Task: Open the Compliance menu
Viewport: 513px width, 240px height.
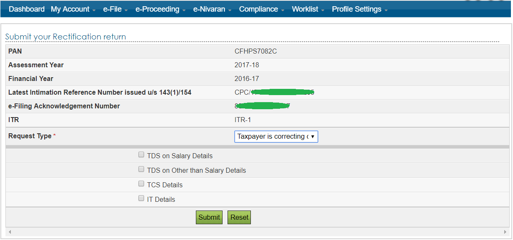Action: point(258,9)
